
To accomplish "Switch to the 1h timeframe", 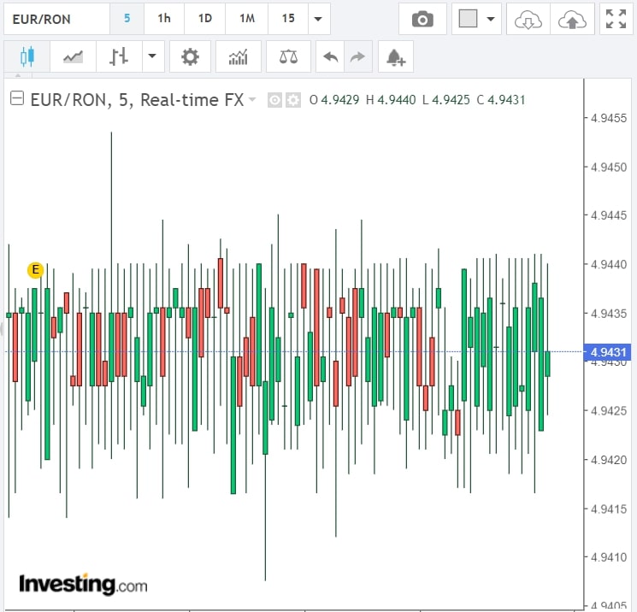I will click(164, 19).
